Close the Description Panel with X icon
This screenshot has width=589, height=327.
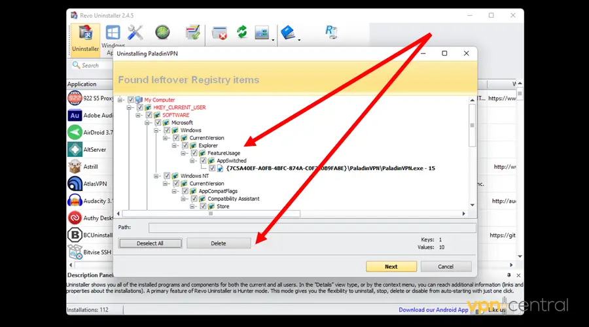coord(518,275)
